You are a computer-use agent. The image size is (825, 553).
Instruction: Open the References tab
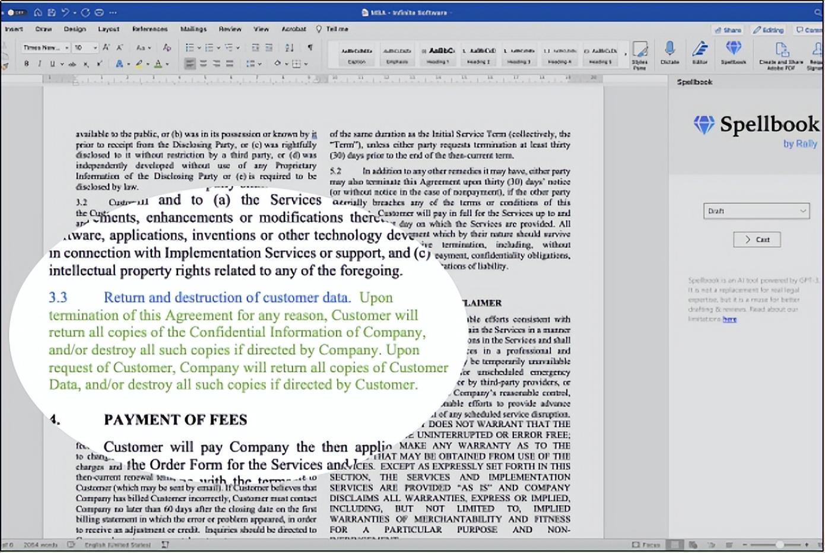point(150,29)
